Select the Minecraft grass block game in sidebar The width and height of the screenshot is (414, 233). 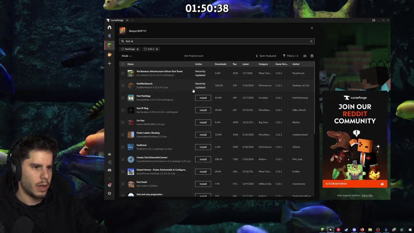[x=109, y=45]
